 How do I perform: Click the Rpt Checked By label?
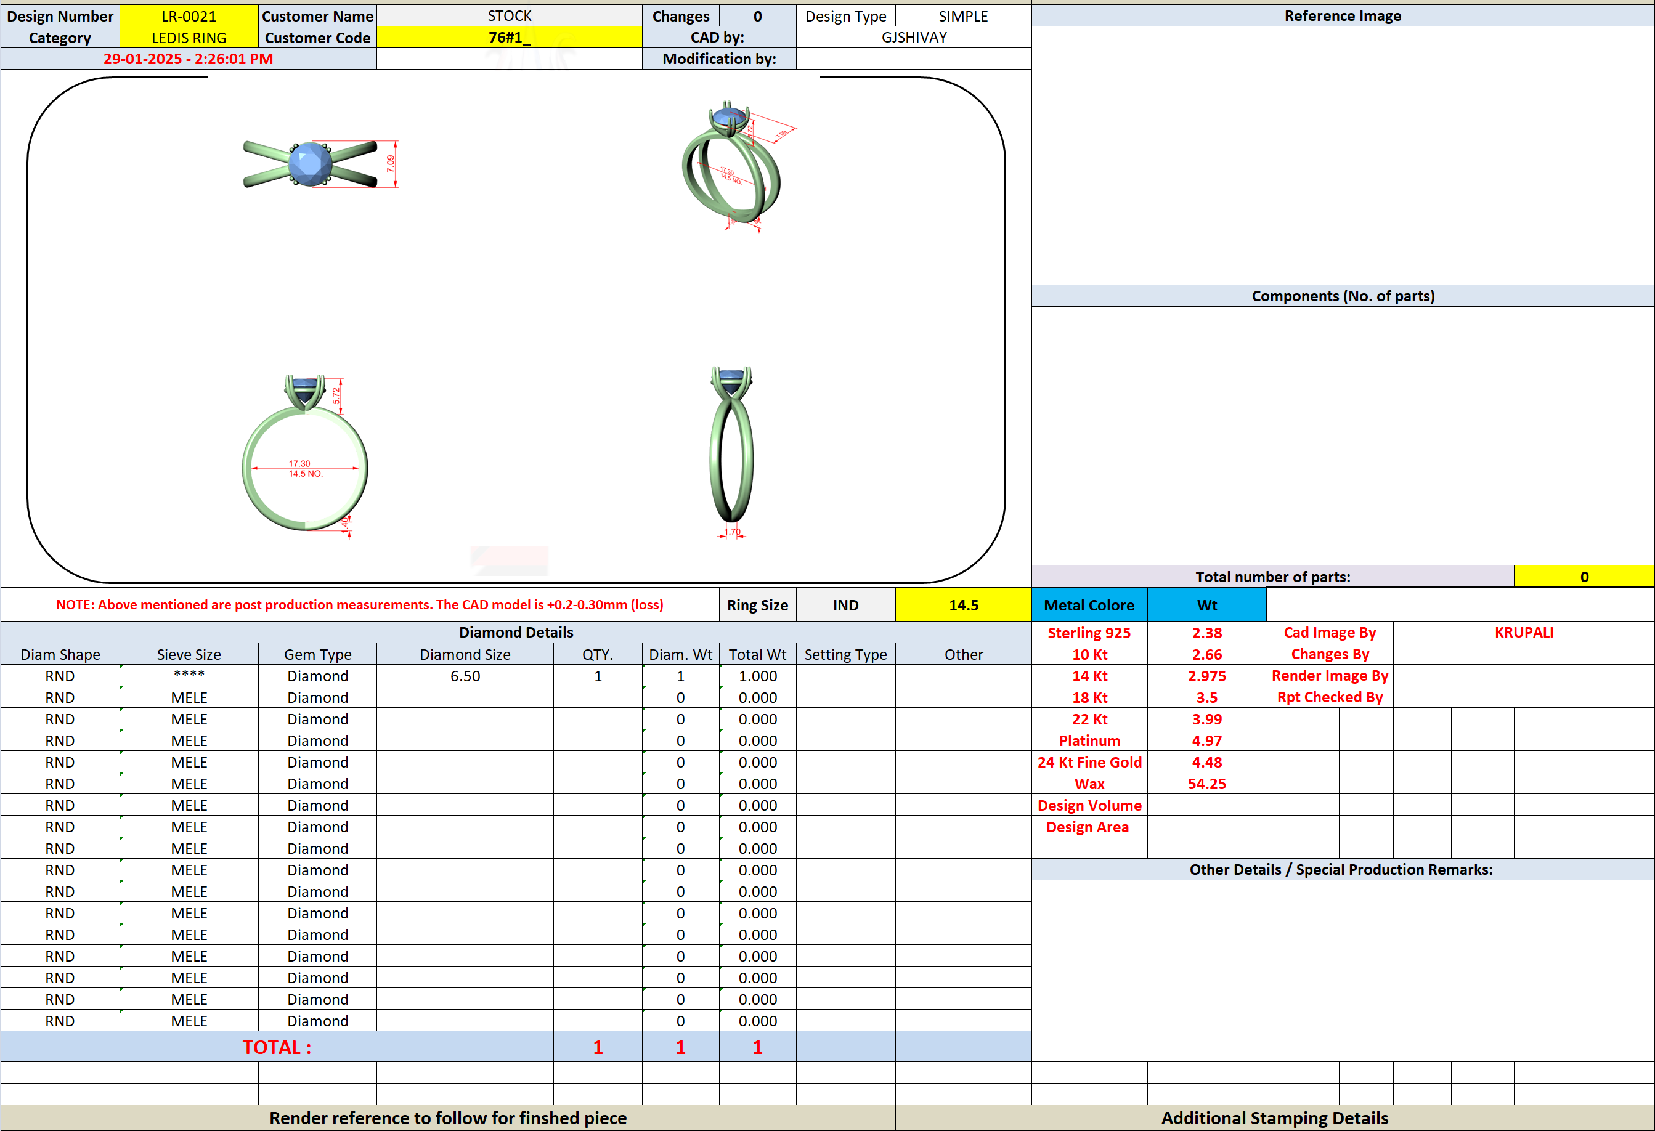1330,697
